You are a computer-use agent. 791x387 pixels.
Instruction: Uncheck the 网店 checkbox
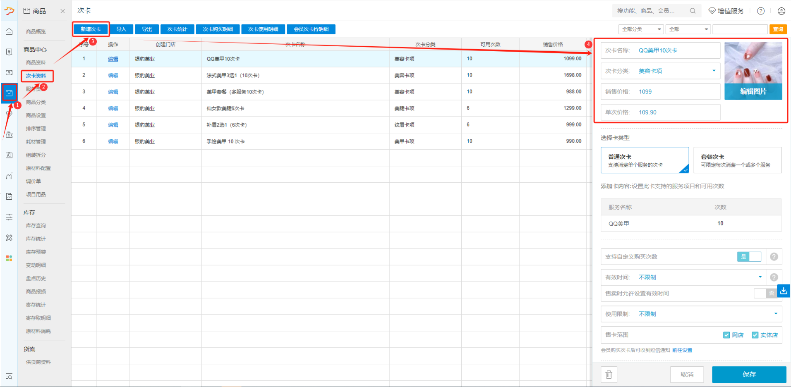pos(726,335)
